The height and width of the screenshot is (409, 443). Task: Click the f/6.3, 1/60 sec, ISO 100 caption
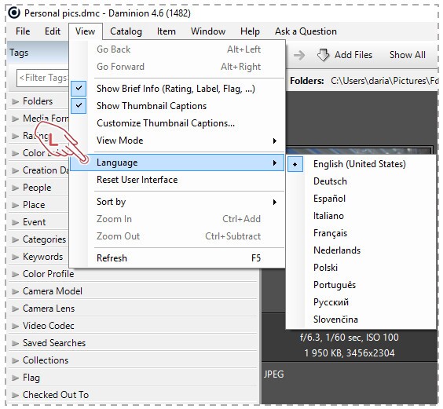coord(350,338)
